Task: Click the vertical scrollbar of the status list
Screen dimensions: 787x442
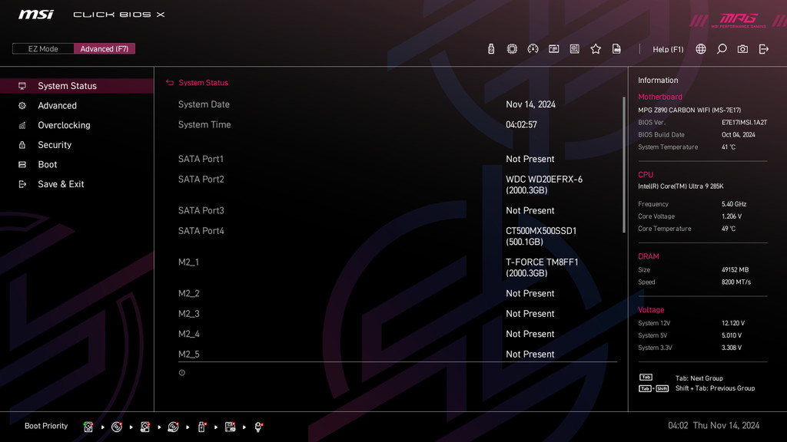Action: coord(624,165)
